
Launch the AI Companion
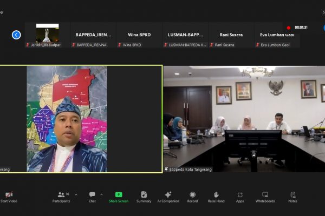tap(168, 195)
